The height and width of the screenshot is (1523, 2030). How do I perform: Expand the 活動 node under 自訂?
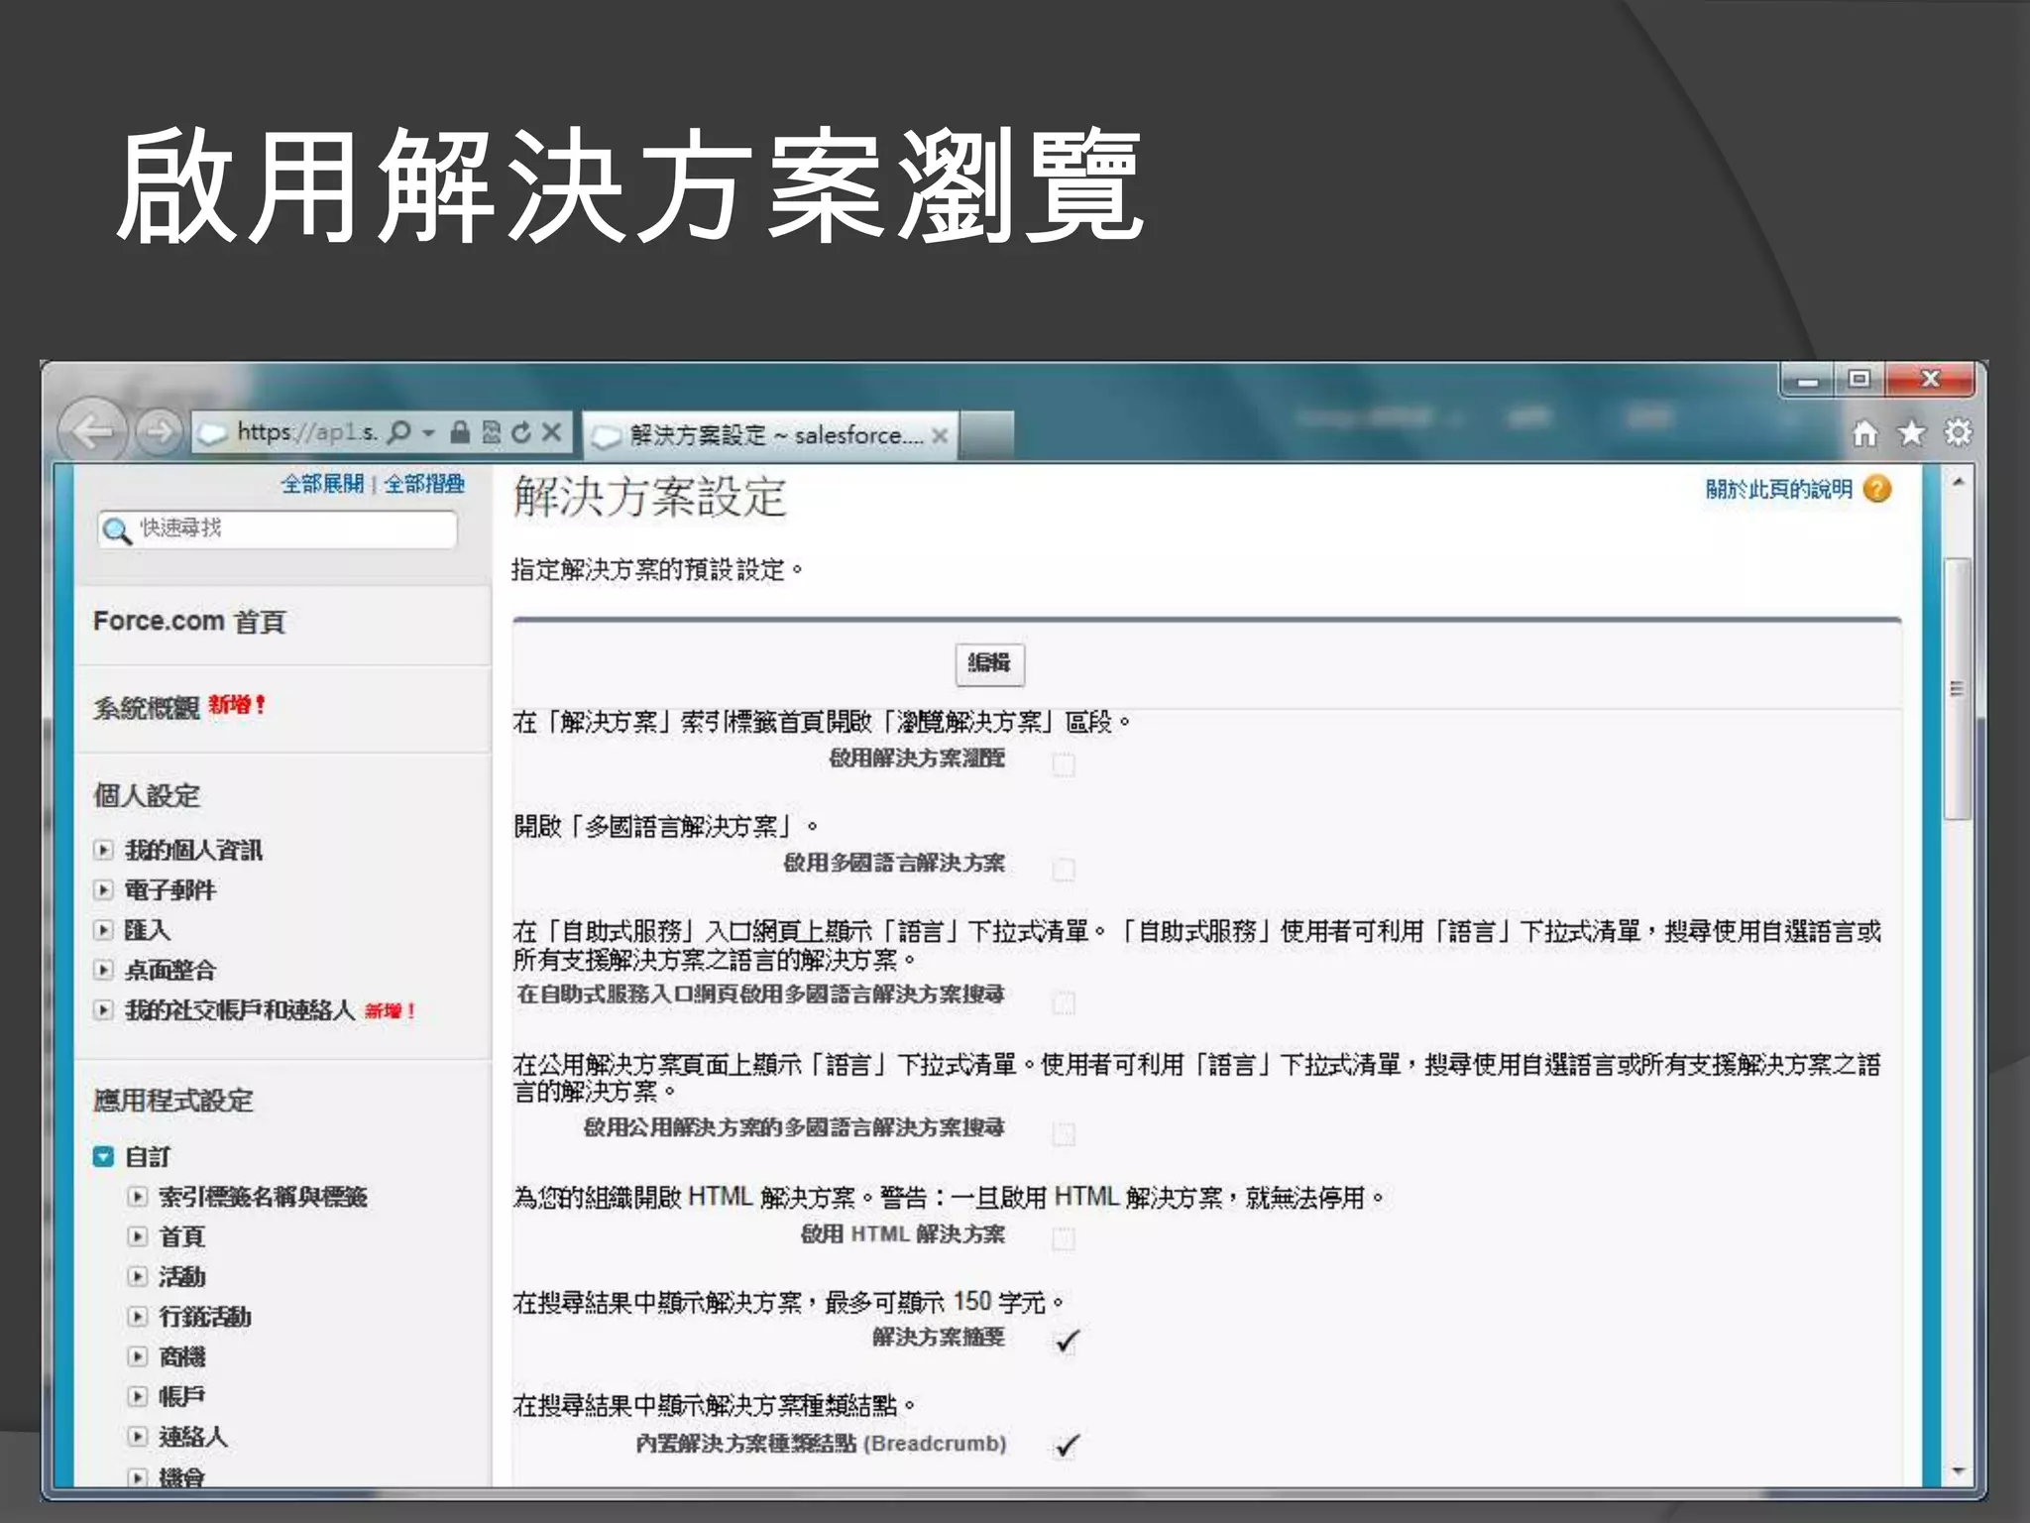click(x=138, y=1276)
